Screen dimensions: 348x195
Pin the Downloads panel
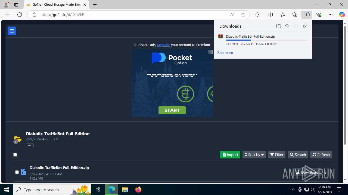click(x=305, y=26)
